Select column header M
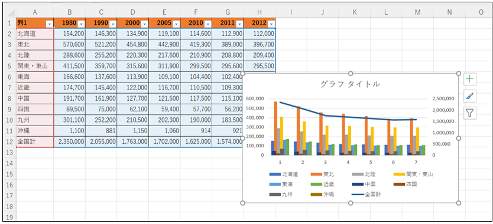493x224 pixels. tap(417, 12)
